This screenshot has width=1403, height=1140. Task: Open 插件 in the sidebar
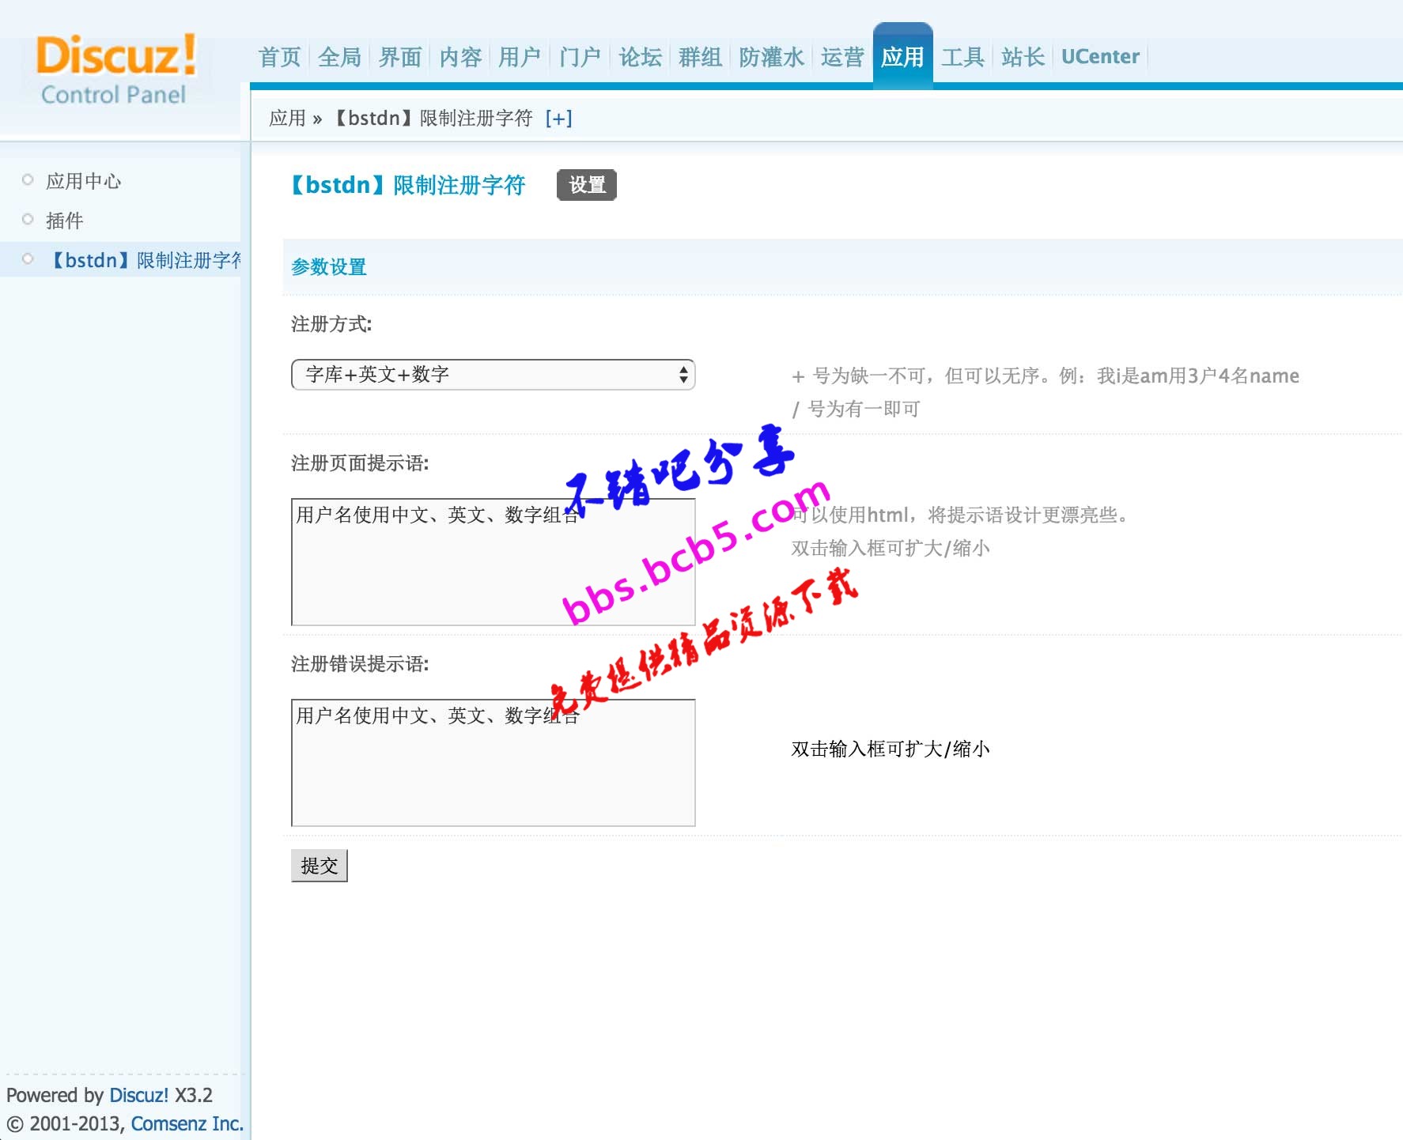65,221
